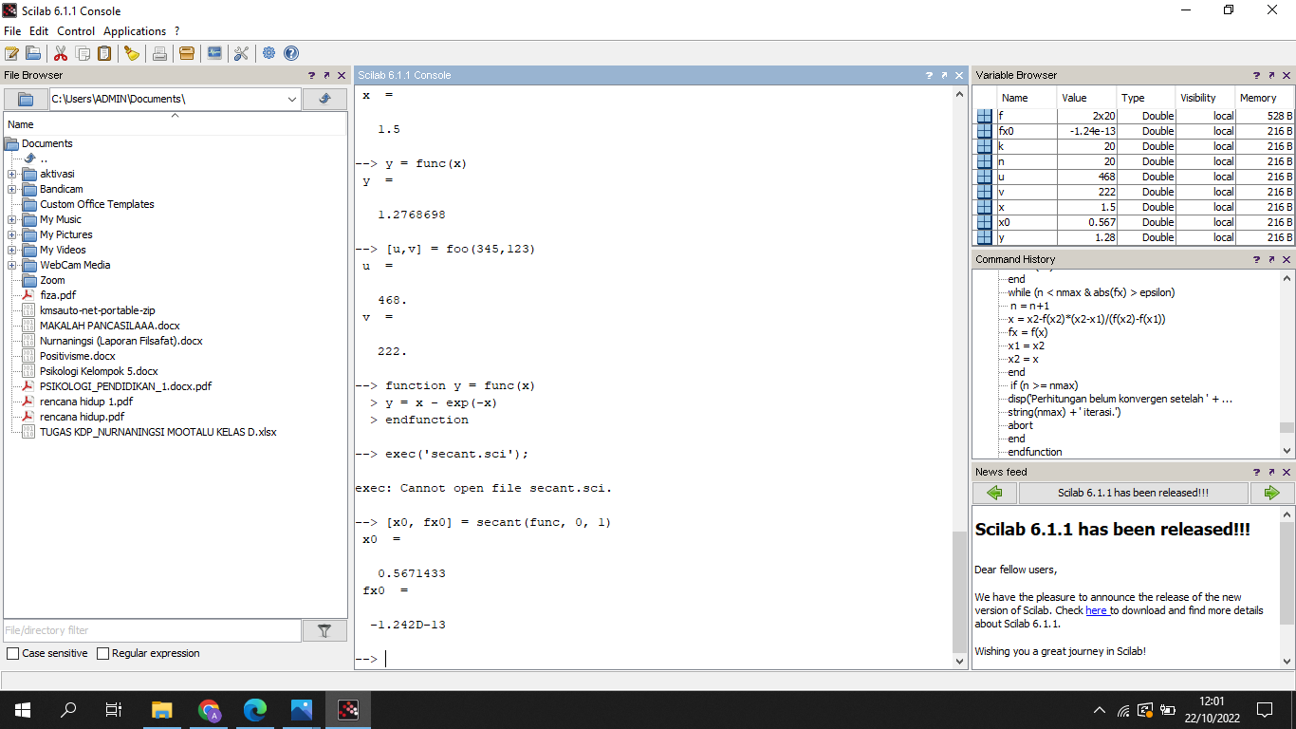Show next news feed item
The width and height of the screenshot is (1296, 729).
tap(1272, 493)
